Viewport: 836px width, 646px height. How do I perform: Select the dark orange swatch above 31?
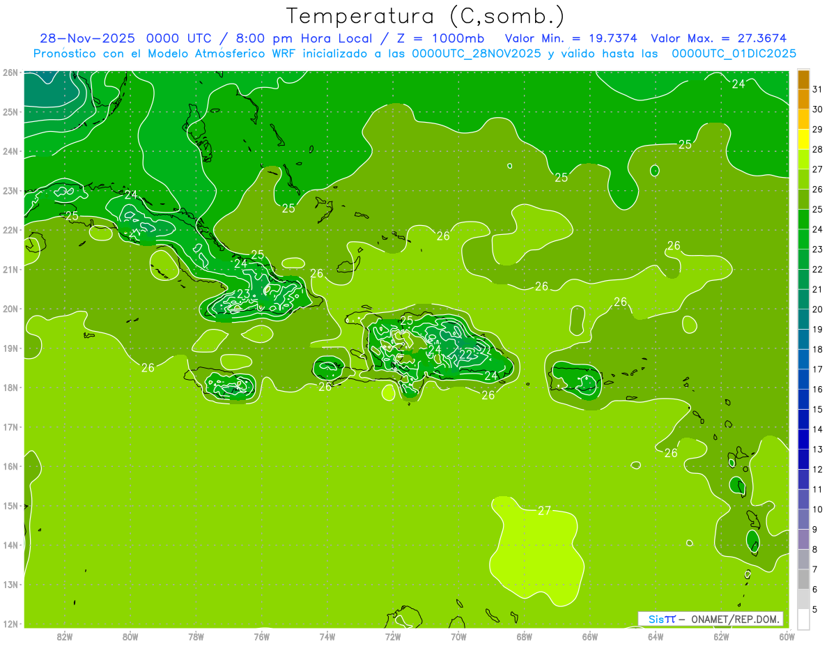click(x=803, y=79)
